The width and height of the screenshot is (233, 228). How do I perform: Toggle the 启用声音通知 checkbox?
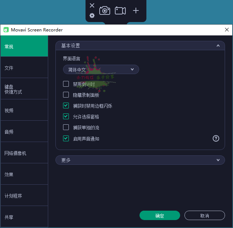(66, 138)
